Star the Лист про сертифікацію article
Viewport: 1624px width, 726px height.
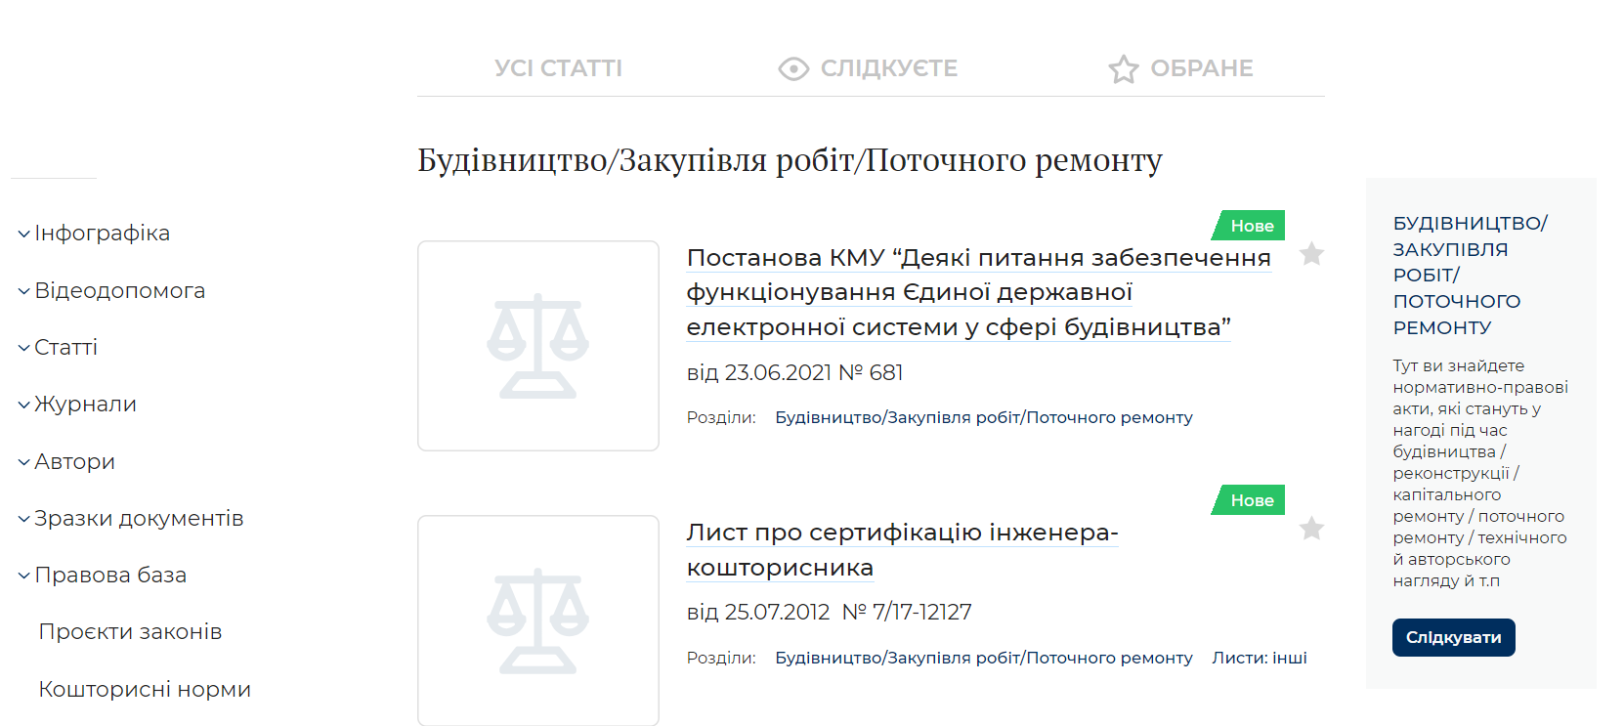[x=1311, y=530]
